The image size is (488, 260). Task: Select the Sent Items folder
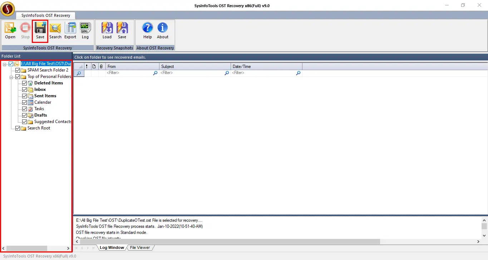(45, 96)
